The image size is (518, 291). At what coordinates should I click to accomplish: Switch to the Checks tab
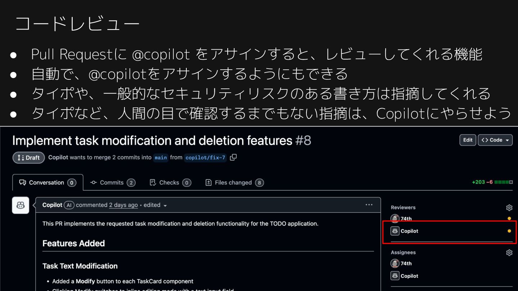coord(170,183)
